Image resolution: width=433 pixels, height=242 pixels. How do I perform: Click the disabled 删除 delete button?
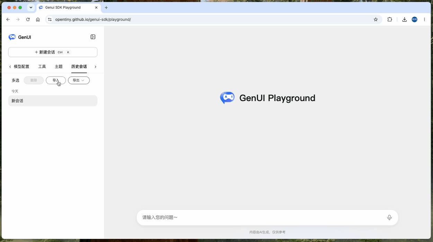34,80
